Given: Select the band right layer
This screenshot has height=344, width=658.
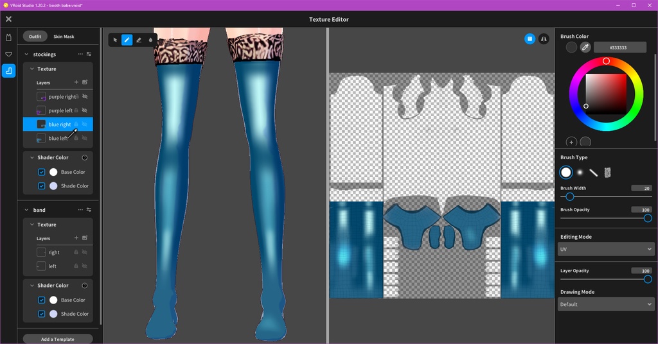Looking at the screenshot, I should (58, 252).
